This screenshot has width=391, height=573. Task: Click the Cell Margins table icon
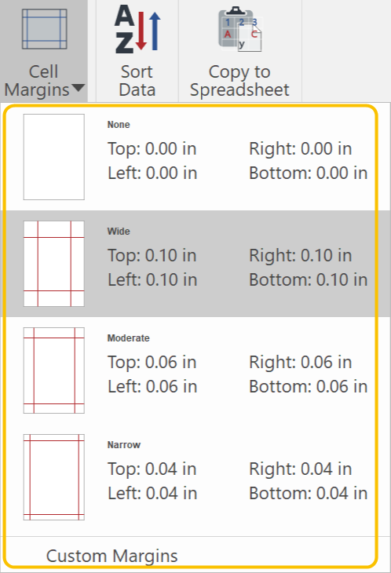coord(44,29)
